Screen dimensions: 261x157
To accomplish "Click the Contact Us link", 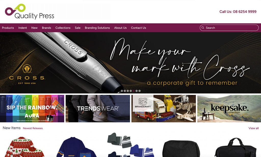I will [x=138, y=28].
